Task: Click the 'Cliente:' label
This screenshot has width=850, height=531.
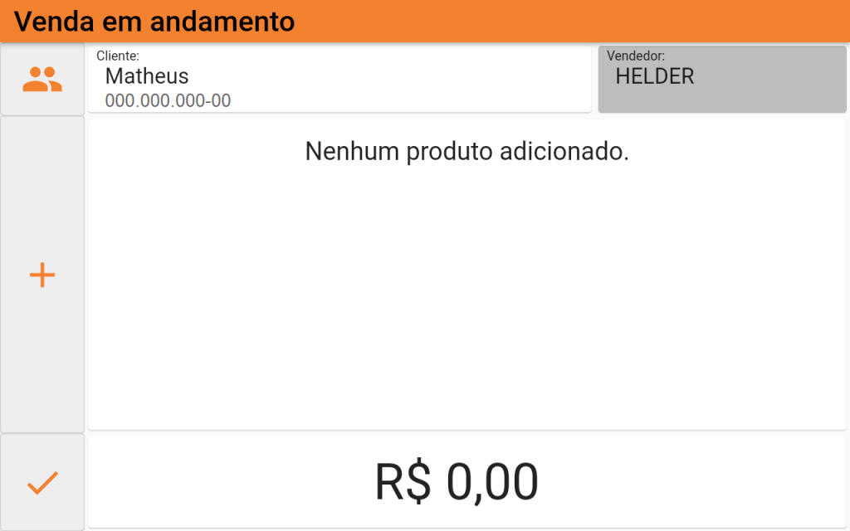Action: [x=118, y=56]
